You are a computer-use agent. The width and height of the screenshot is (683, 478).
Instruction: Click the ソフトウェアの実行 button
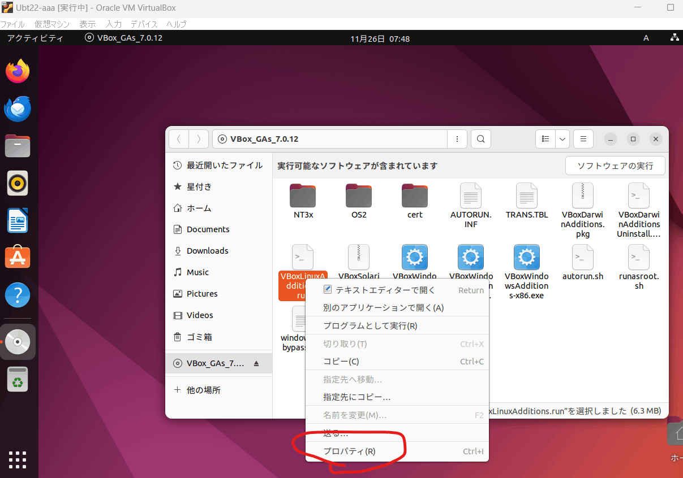(615, 166)
